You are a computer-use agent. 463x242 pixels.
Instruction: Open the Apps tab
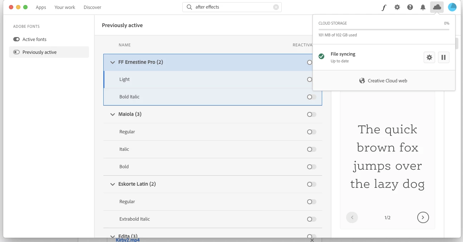(41, 7)
